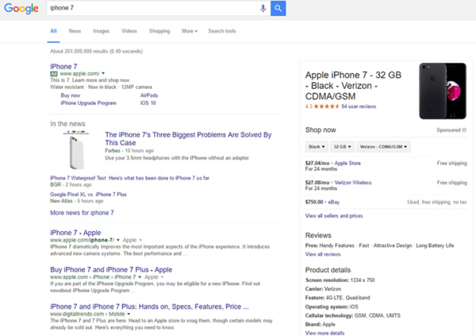Open Hands on, Specs, Features, Price result
Screen dimensions: 476x336
coord(149,307)
